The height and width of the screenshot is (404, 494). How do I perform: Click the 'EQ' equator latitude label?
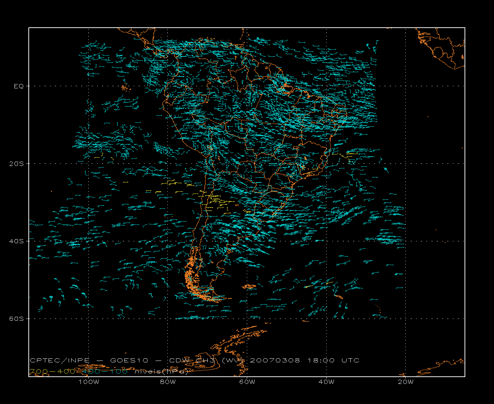click(19, 86)
